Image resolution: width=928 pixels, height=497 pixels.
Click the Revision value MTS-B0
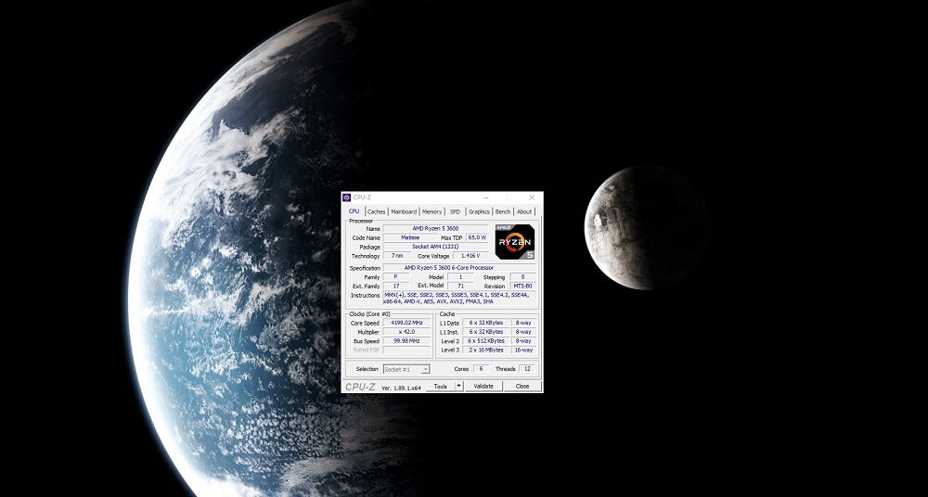(x=522, y=286)
